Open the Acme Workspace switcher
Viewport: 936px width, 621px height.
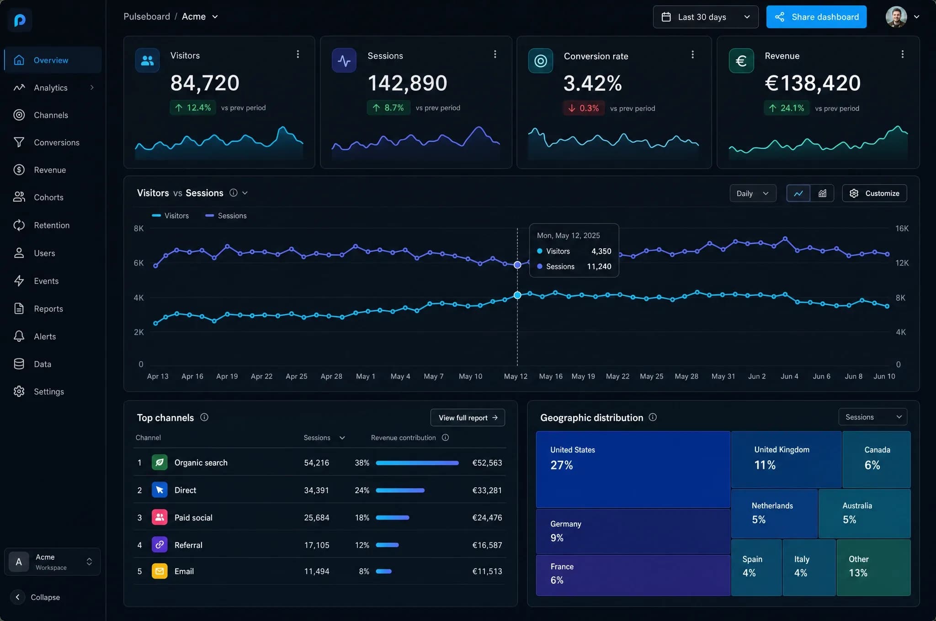(53, 562)
